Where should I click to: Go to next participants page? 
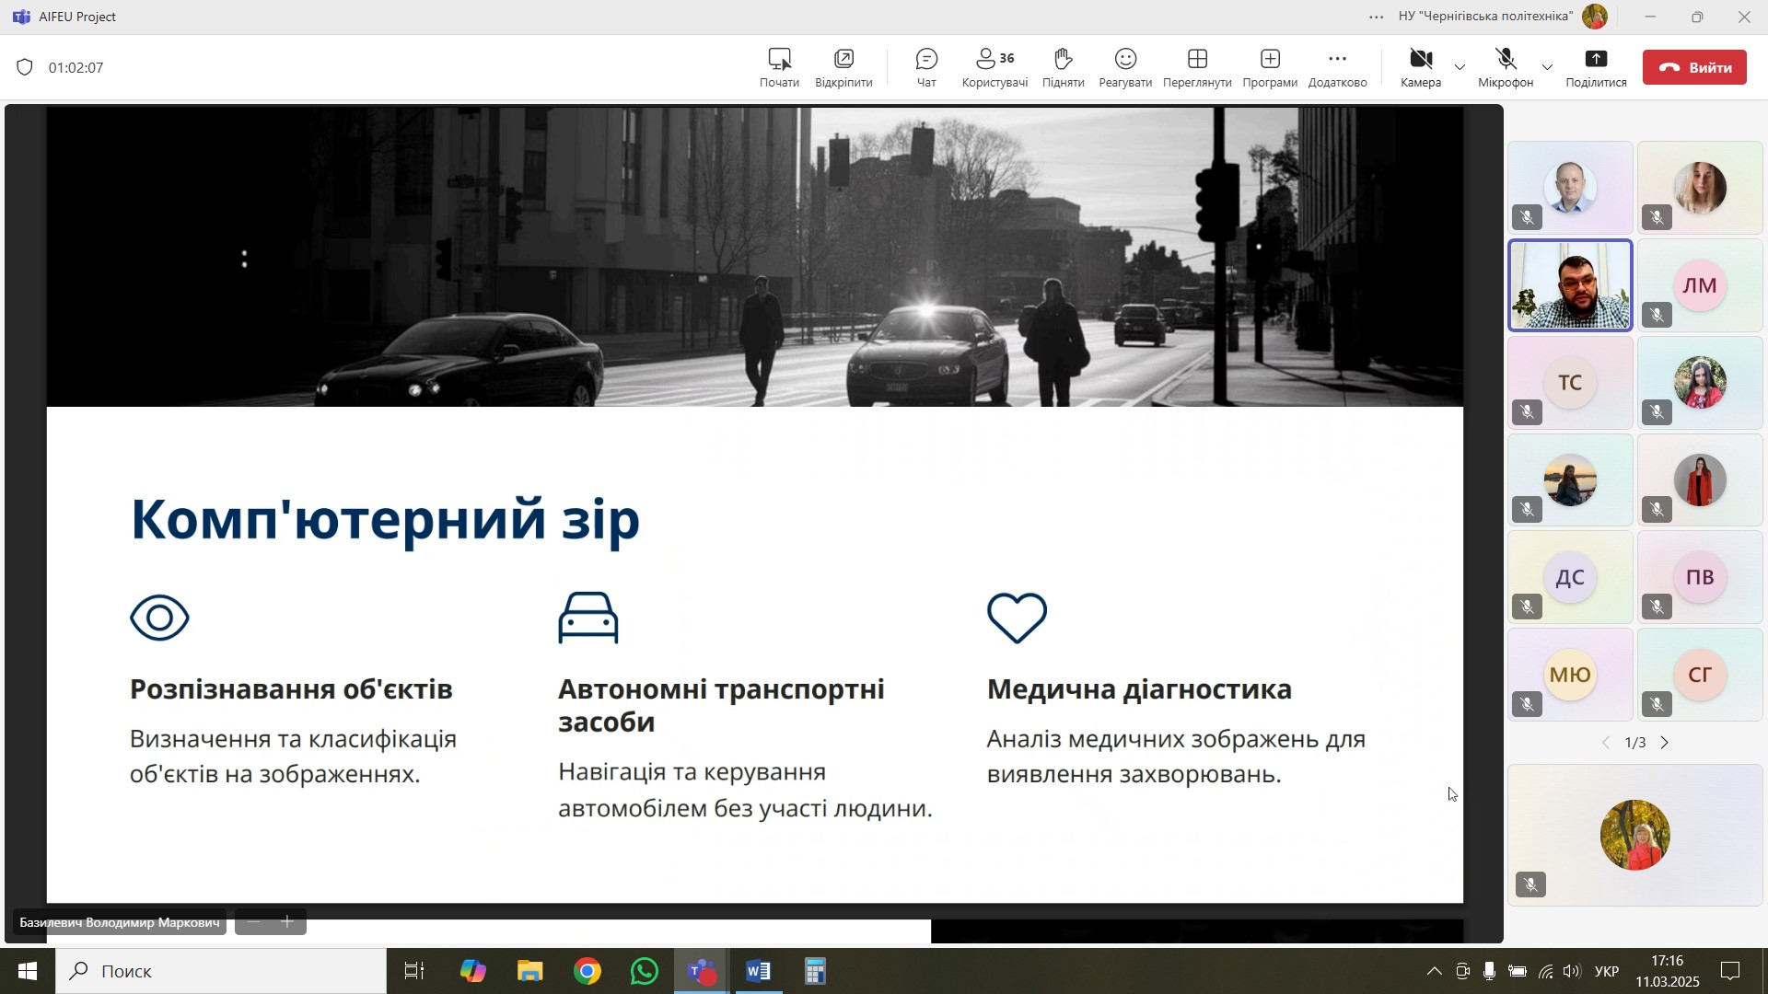[1665, 743]
